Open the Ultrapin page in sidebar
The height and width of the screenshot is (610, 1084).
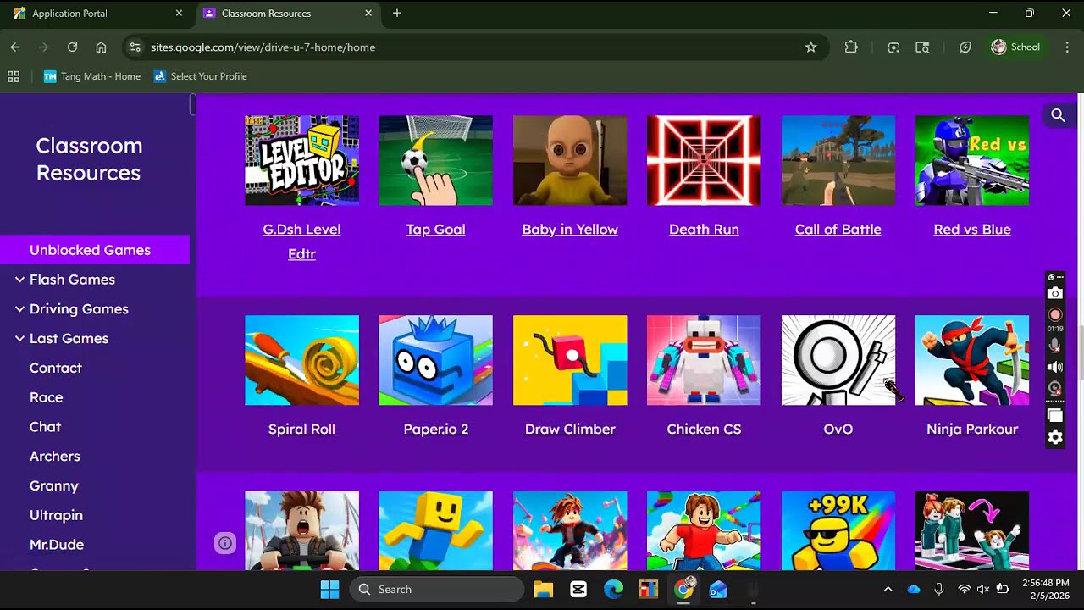click(x=57, y=515)
